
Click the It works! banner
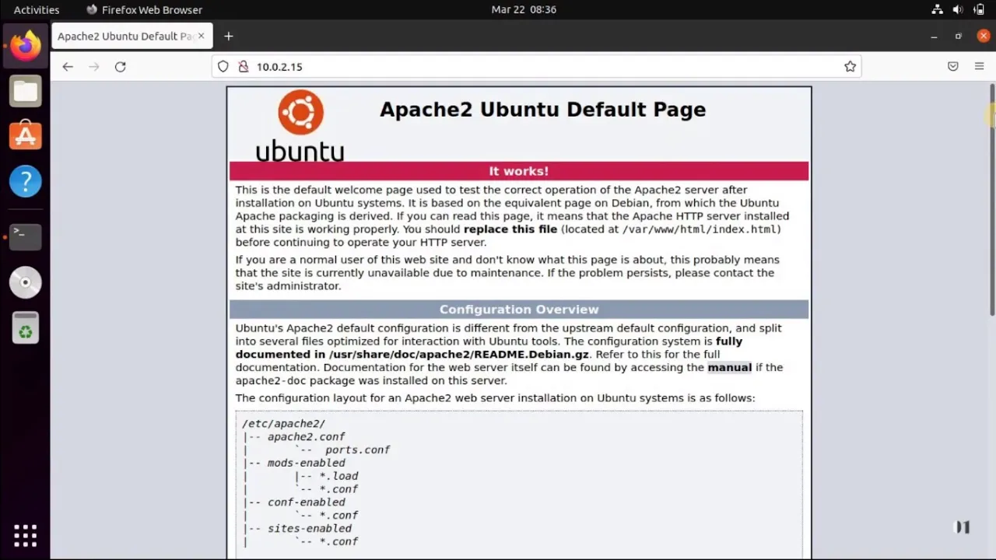519,171
